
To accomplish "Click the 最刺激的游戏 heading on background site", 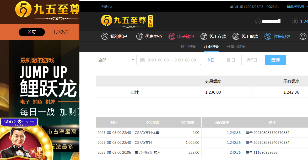I will click(37, 60).
